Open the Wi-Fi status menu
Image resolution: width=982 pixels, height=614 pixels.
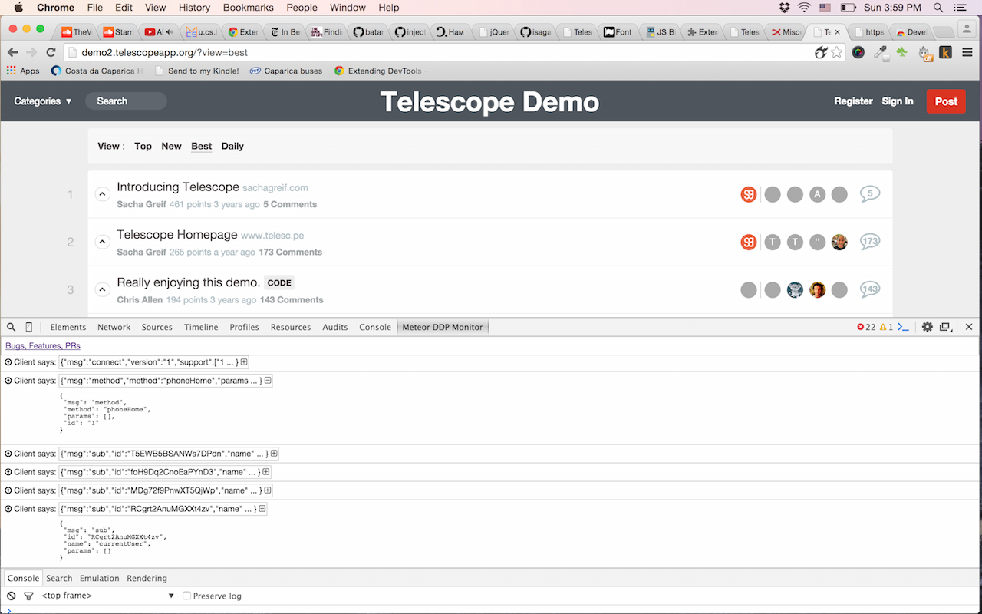pyautogui.click(x=804, y=8)
